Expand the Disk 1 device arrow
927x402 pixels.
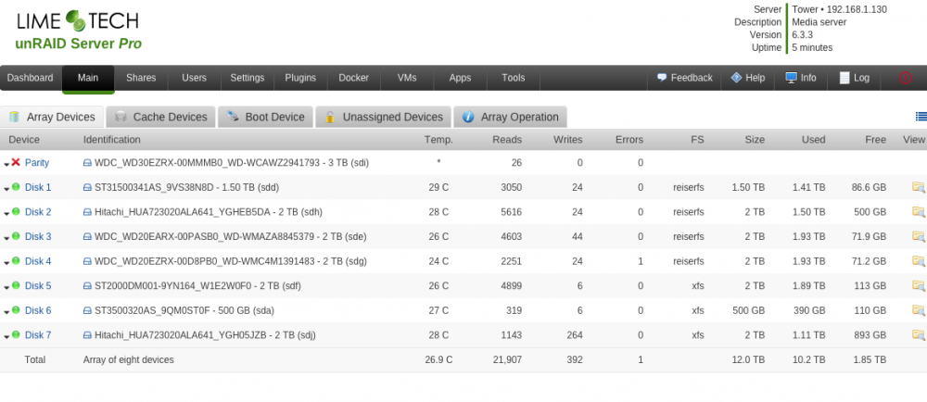7,189
